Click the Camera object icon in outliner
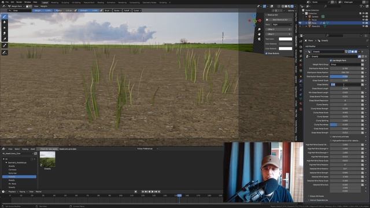Image resolution: width=370 pixels, height=208 pixels. [310, 17]
